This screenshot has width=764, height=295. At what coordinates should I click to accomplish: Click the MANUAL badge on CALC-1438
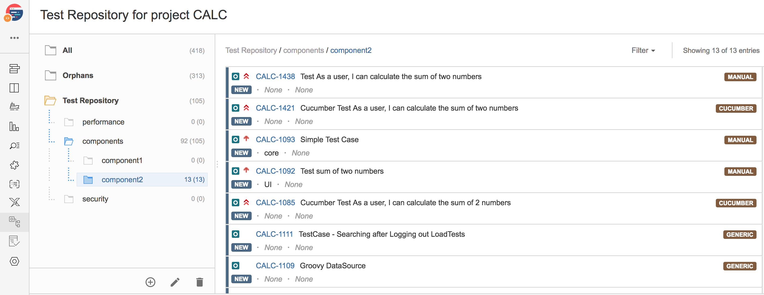[740, 77]
